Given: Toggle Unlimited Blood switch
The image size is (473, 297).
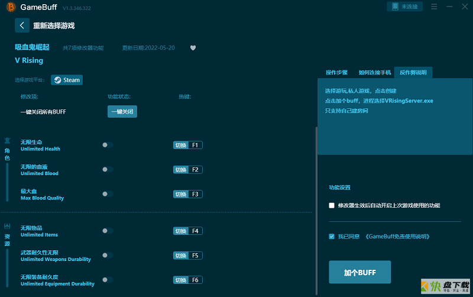Looking at the screenshot, I should pyautogui.click(x=108, y=169).
